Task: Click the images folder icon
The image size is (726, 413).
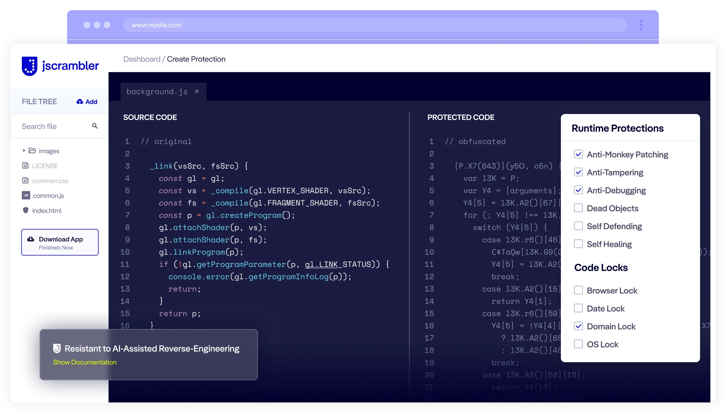Action: [x=32, y=151]
